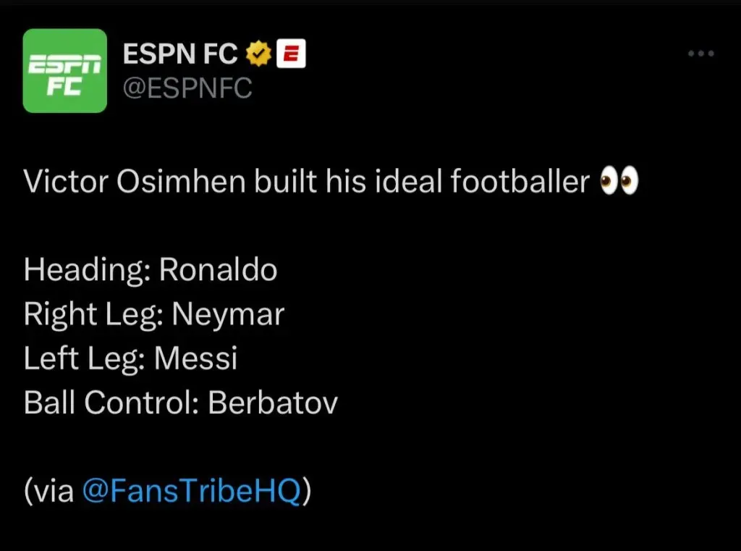Click the name Ronaldo
Viewport: 741px width, 551px height.
click(218, 270)
